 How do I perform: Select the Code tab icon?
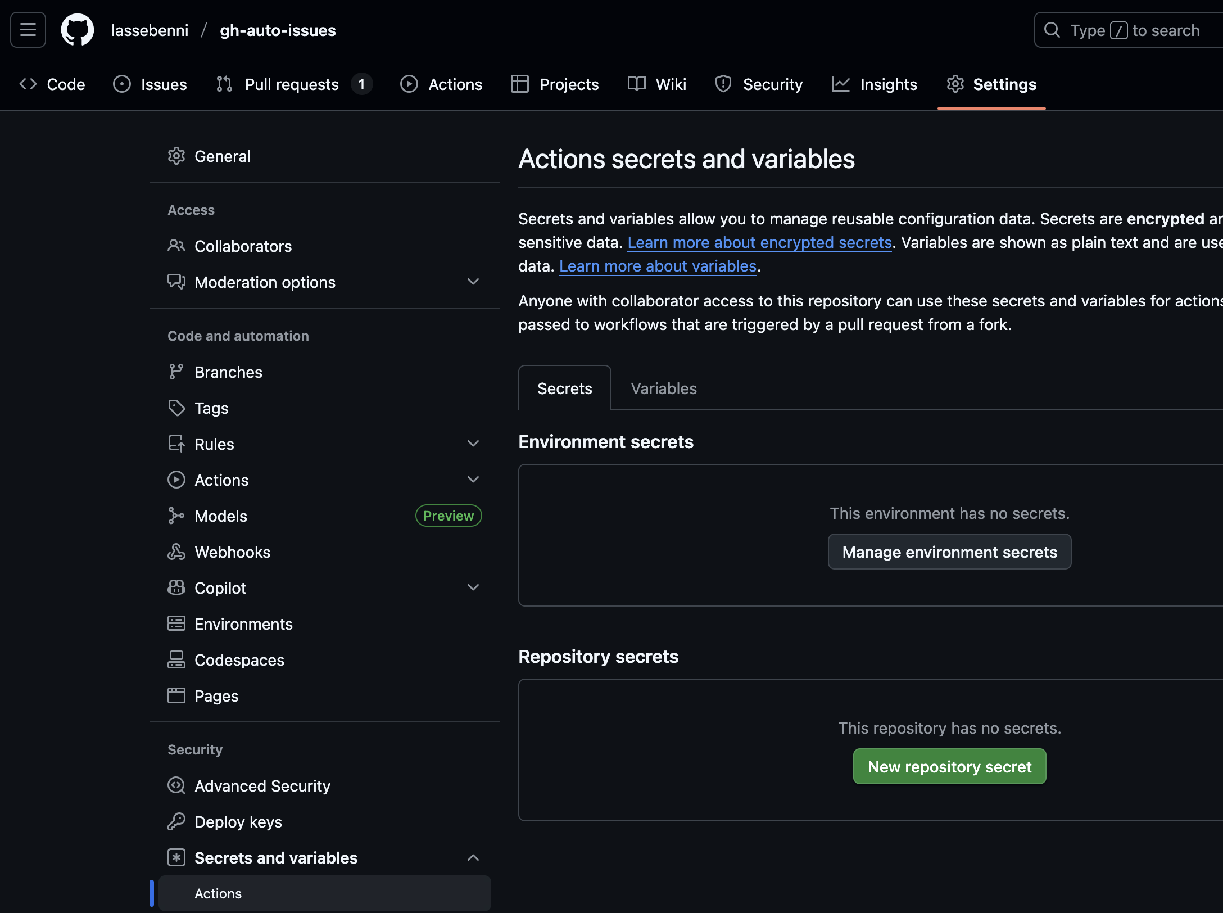(28, 84)
